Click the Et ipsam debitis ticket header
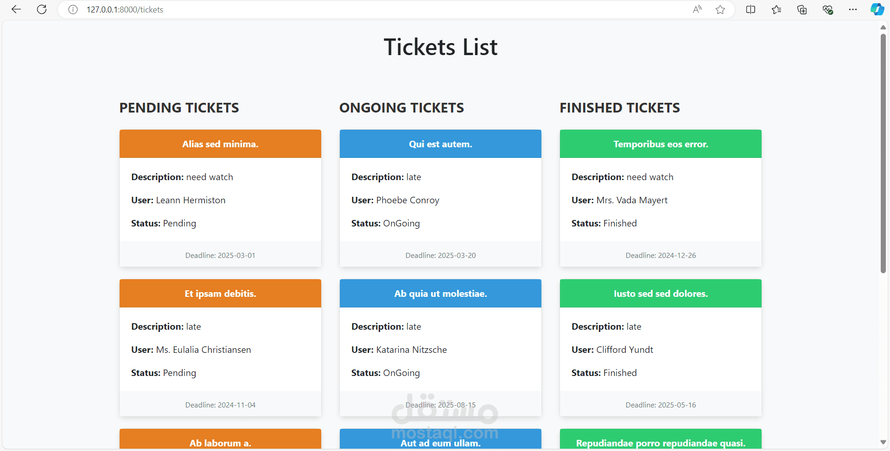The height and width of the screenshot is (451, 890). pos(220,294)
